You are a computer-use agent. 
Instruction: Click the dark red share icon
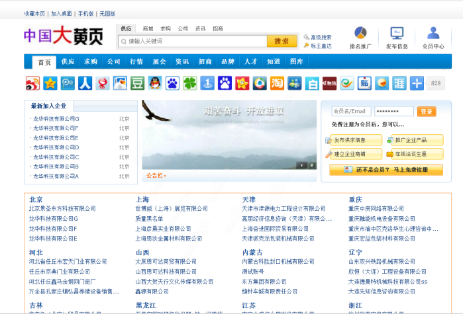[x=329, y=83]
